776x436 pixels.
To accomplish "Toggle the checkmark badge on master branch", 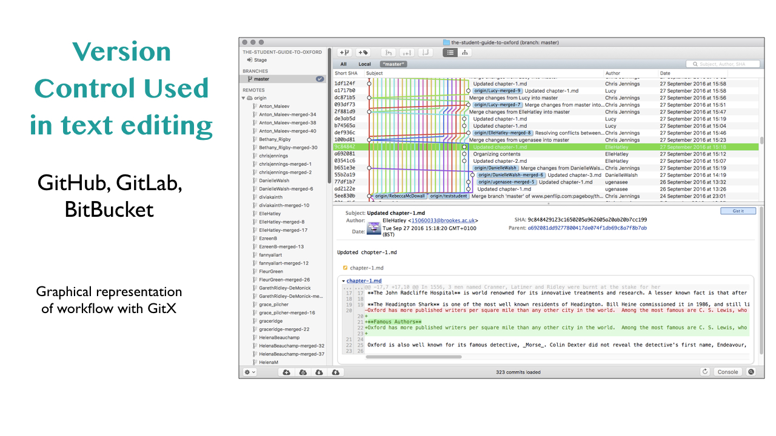I will coord(319,79).
